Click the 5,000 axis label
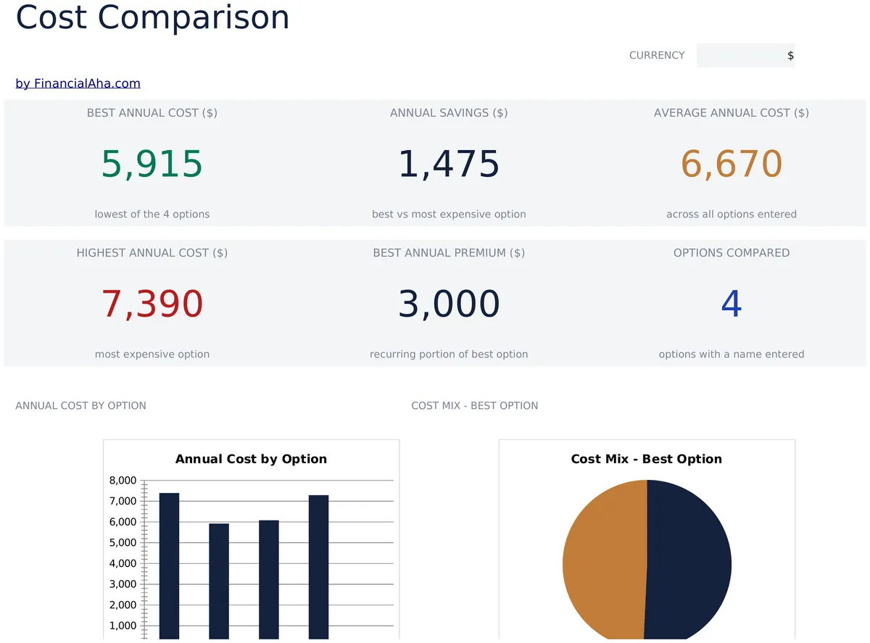This screenshot has width=870, height=643. coord(123,543)
